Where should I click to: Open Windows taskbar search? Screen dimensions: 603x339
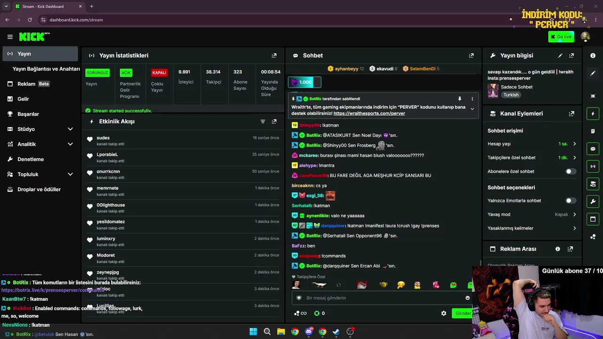[267, 332]
